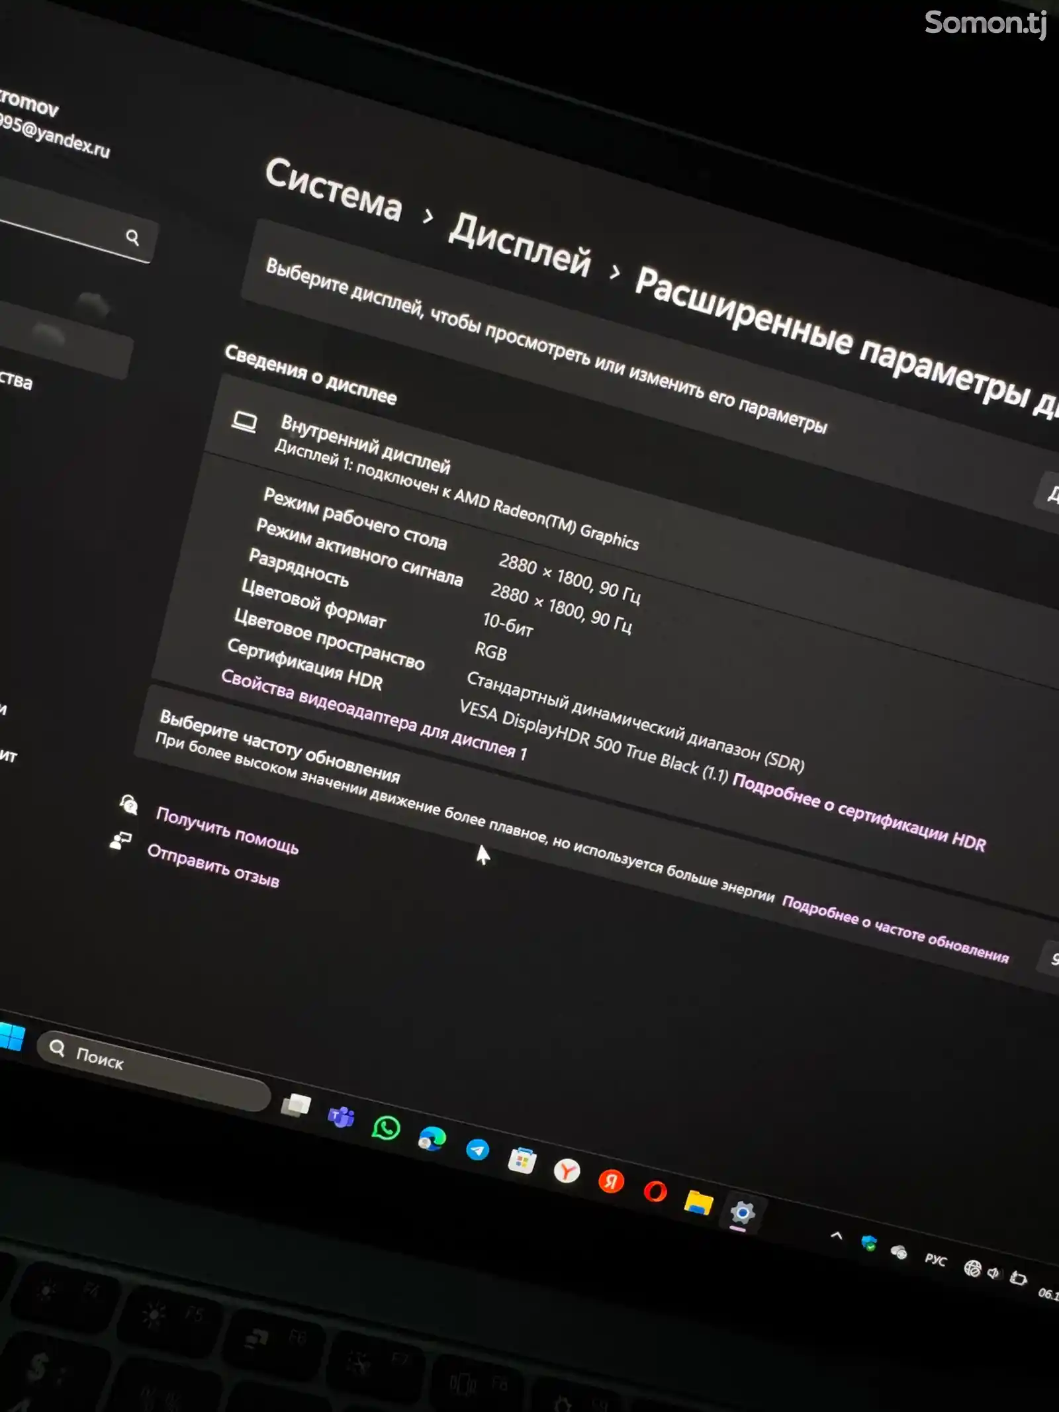This screenshot has height=1412, width=1059.
Task: Launch Yandex Browser from the taskbar
Action: [x=567, y=1172]
